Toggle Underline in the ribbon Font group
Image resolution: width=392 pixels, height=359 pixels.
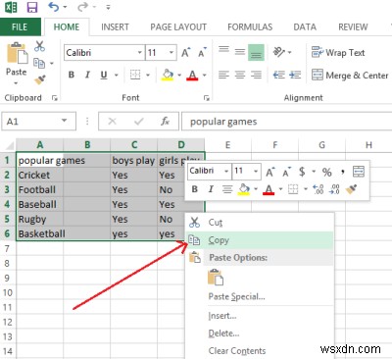(x=104, y=76)
